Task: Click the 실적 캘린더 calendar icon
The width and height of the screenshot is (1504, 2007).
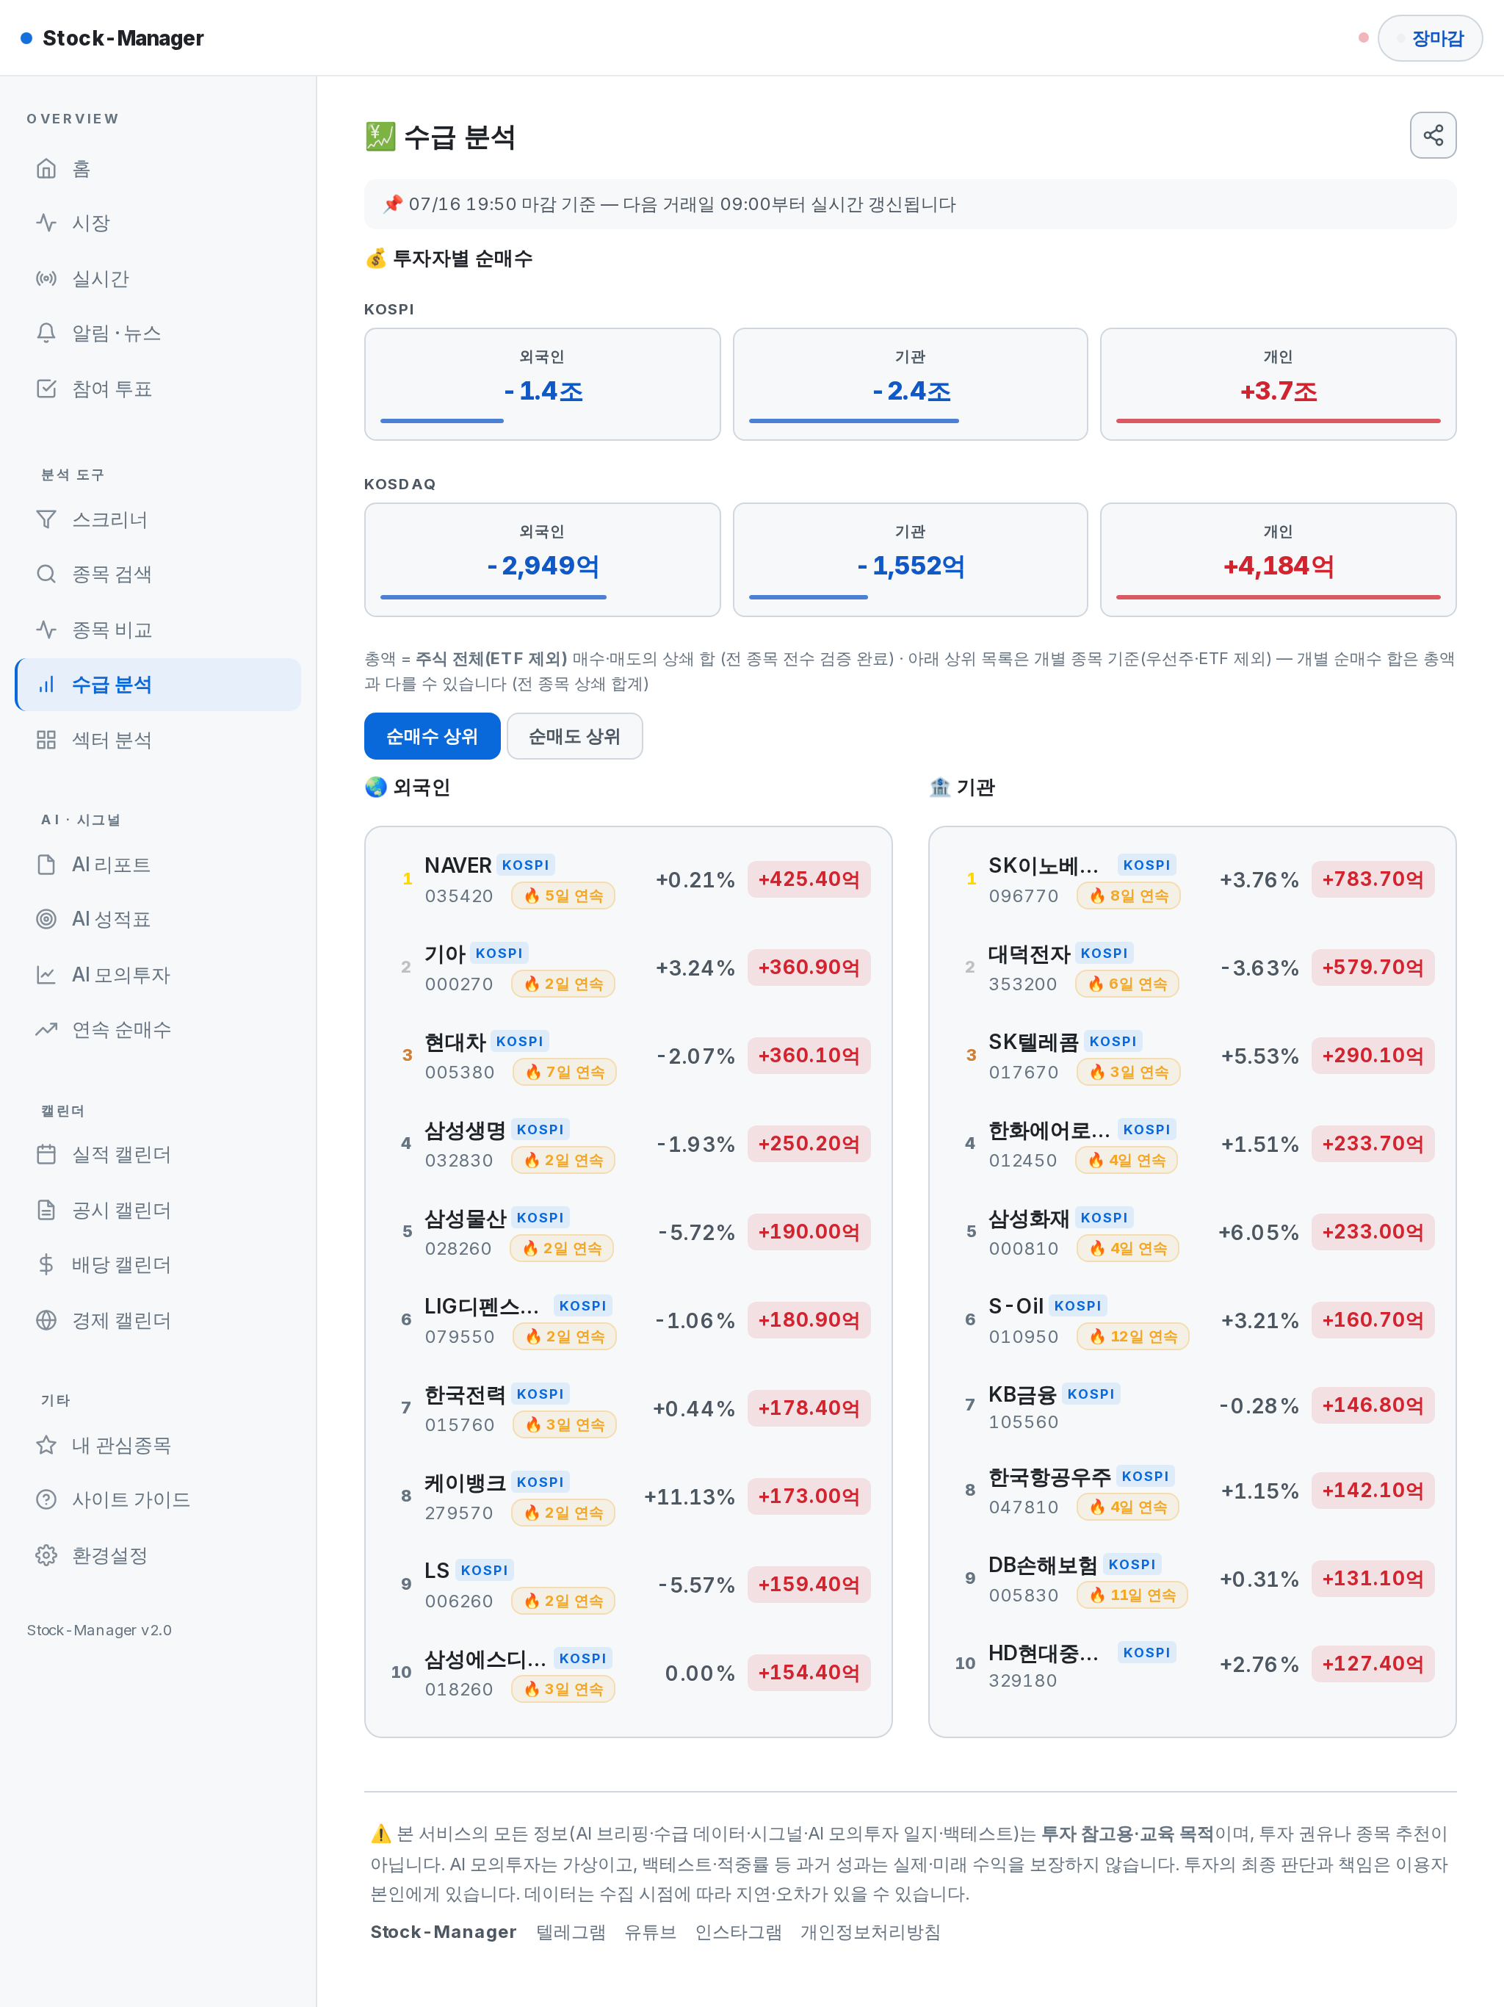Action: 46,1154
